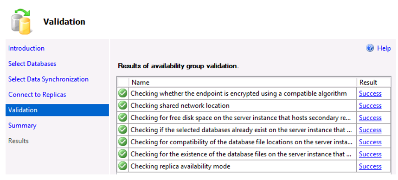Image resolution: width=398 pixels, height=180 pixels.
Task: Navigate to Connect to Replicas step
Action: pos(37,95)
